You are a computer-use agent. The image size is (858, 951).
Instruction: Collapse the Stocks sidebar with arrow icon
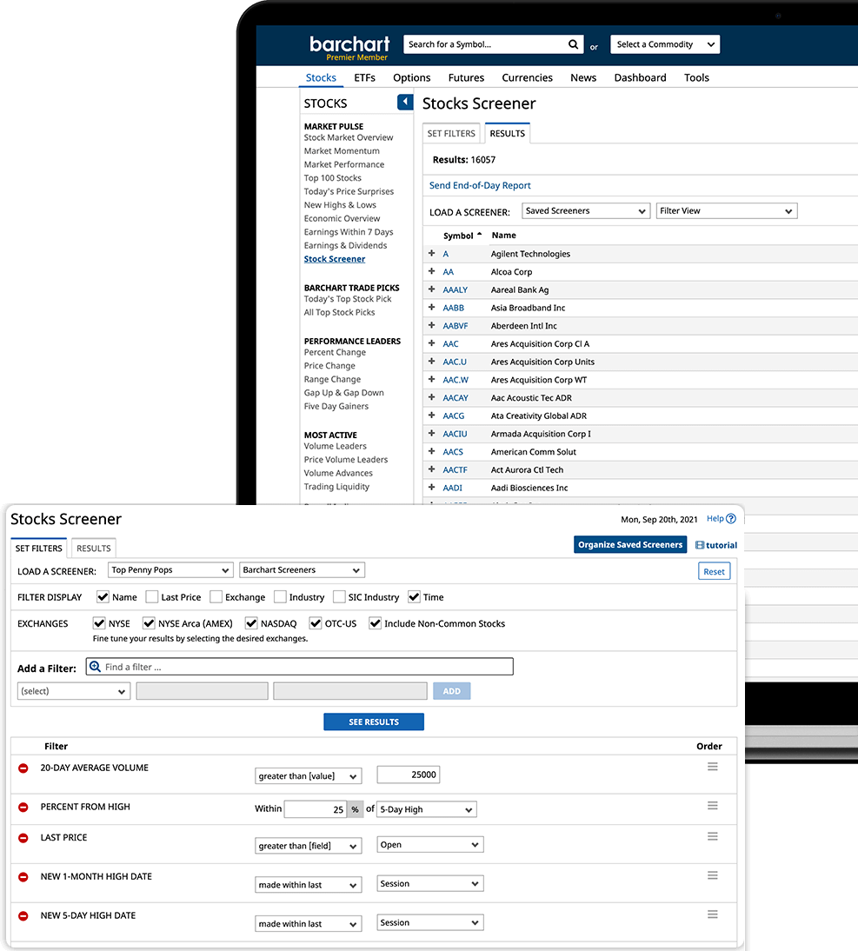(405, 103)
